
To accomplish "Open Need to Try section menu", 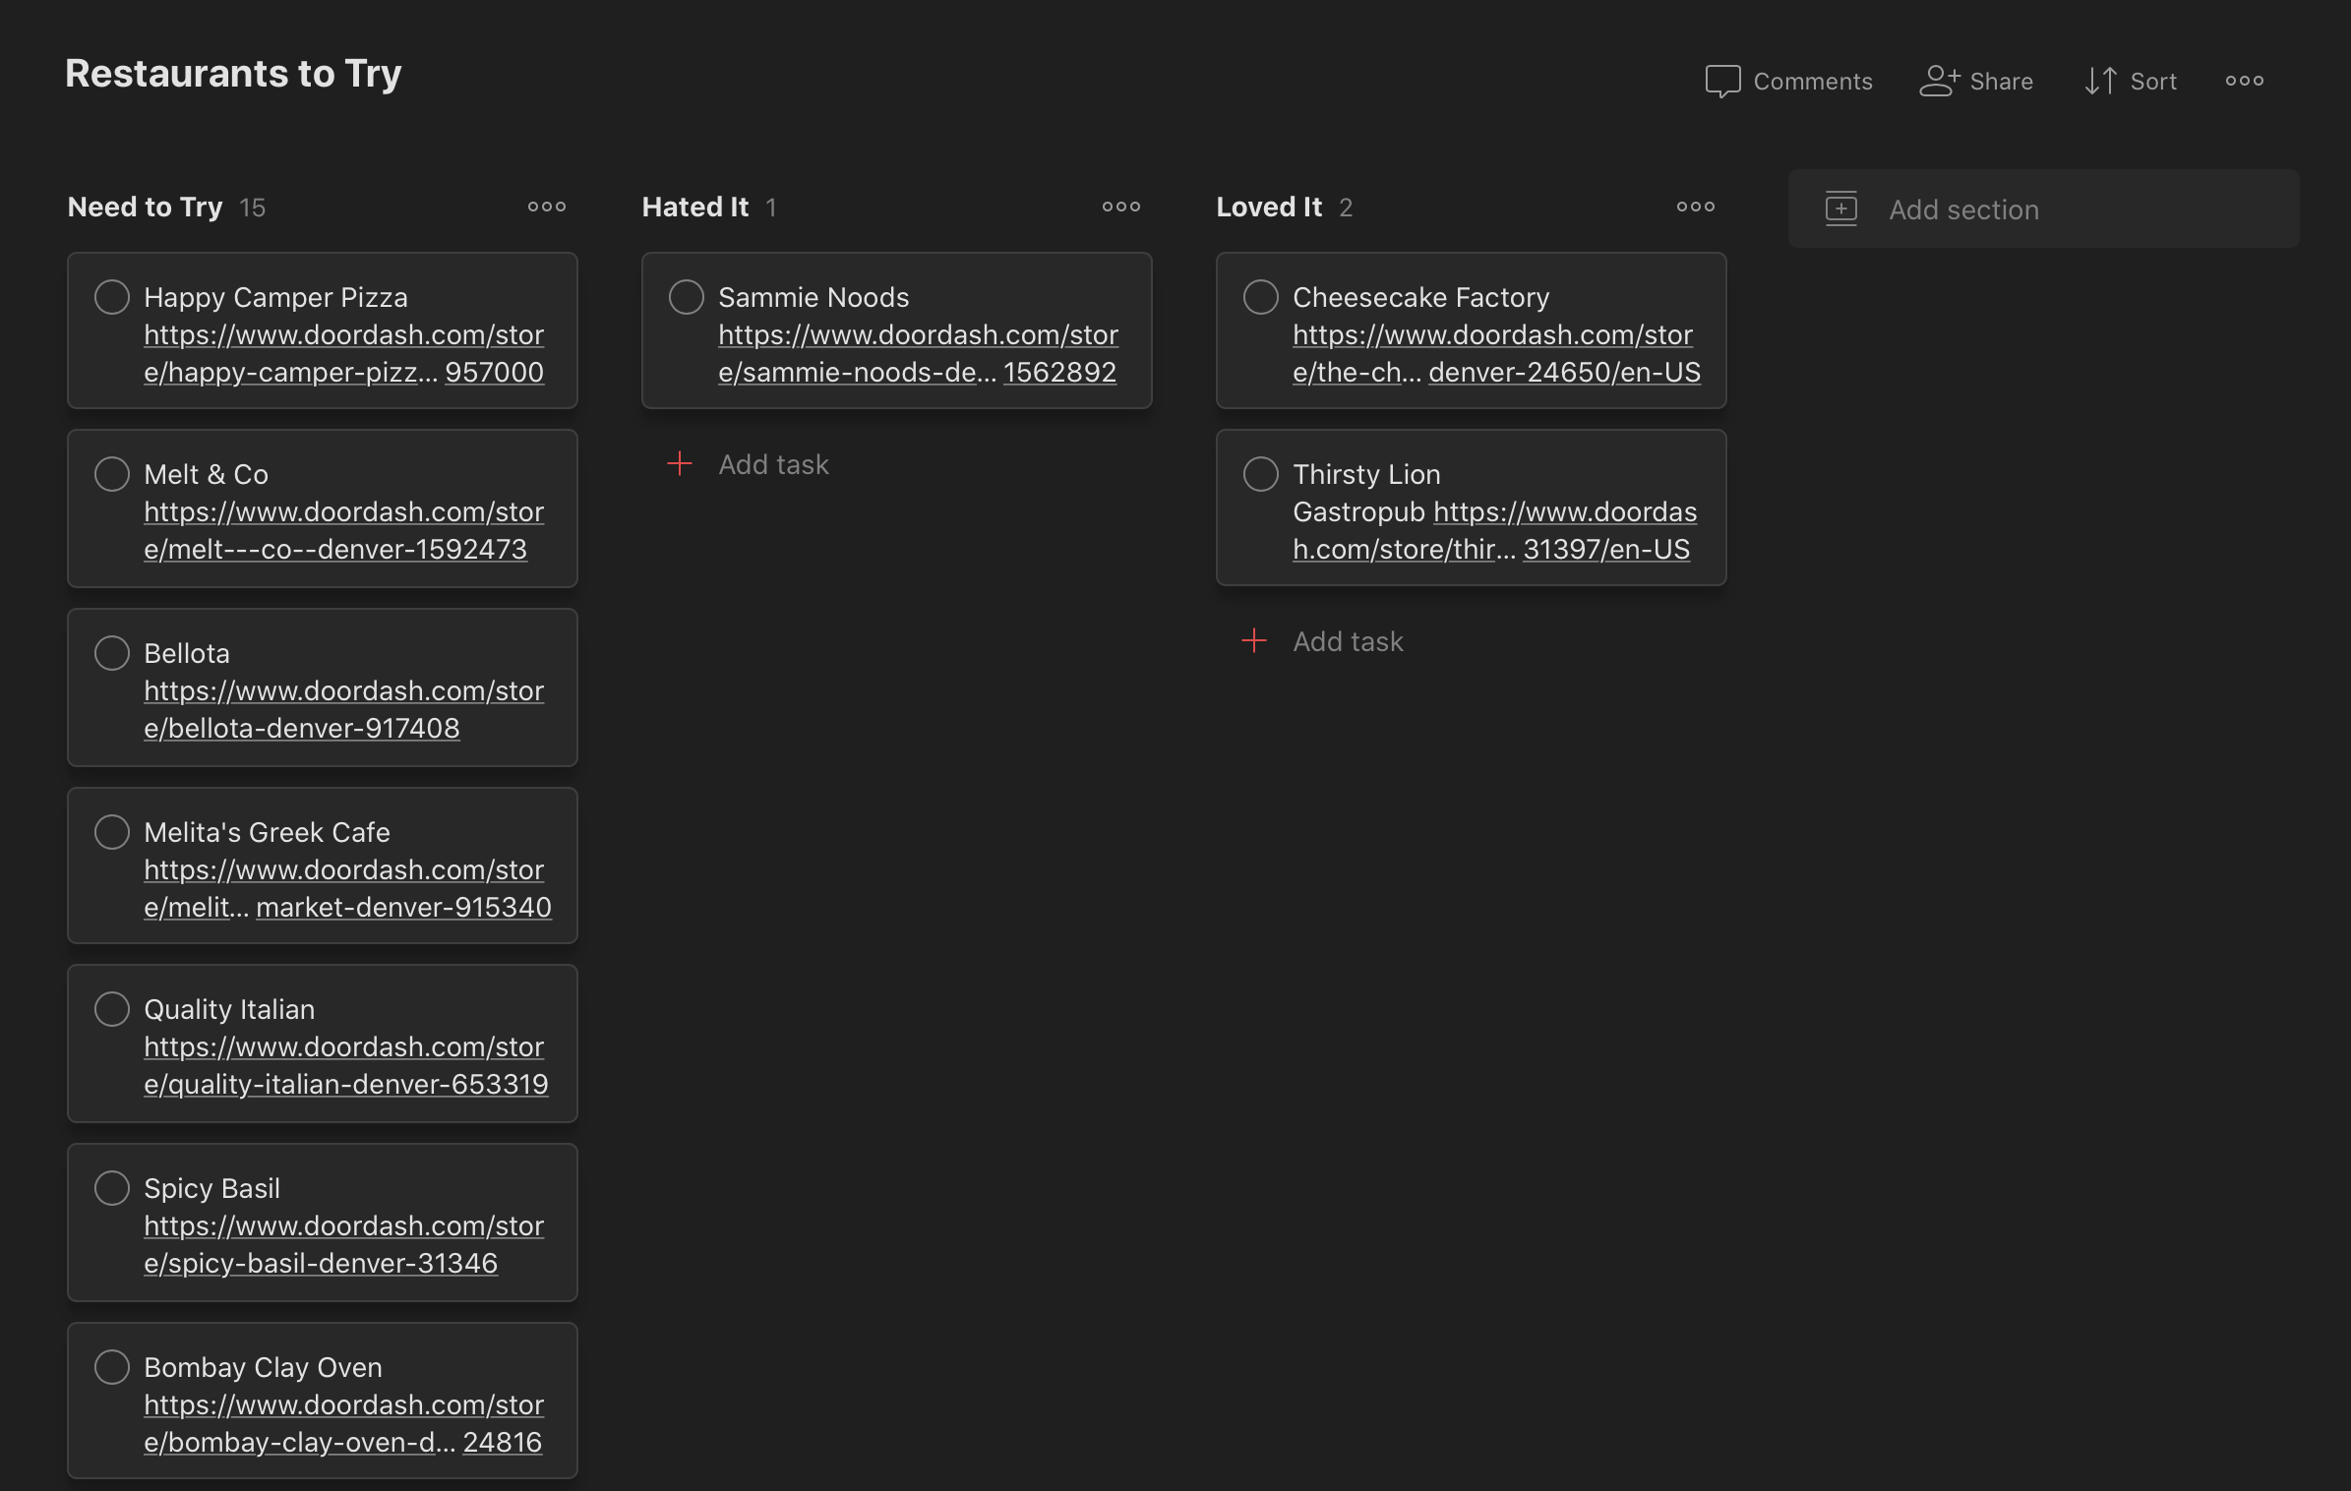I will [x=547, y=207].
